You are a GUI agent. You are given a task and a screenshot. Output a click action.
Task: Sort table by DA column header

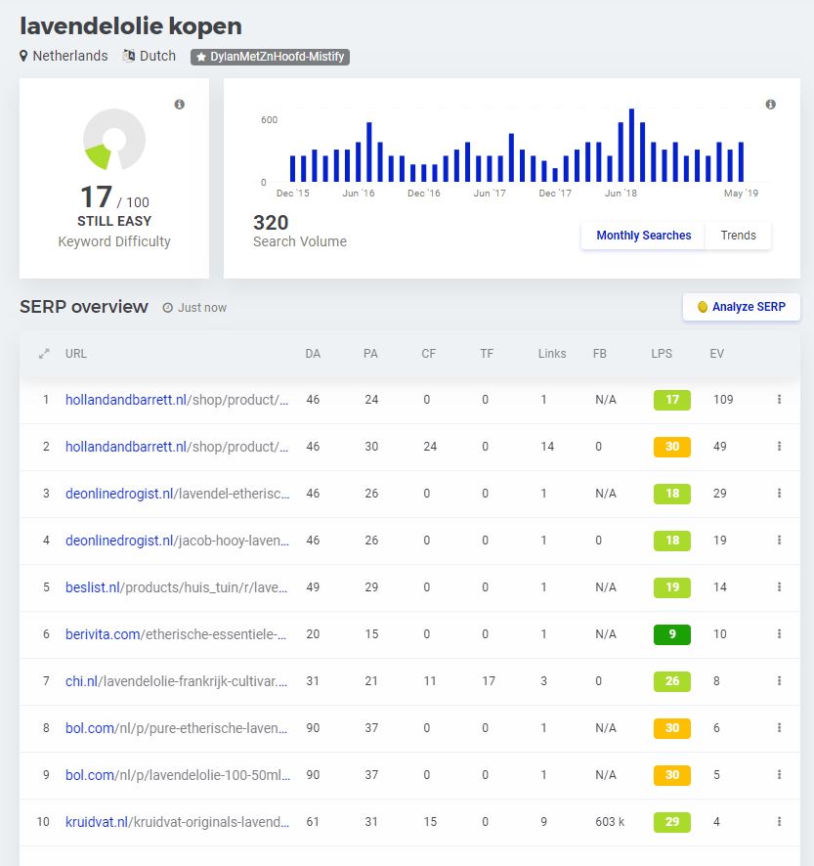coord(313,354)
